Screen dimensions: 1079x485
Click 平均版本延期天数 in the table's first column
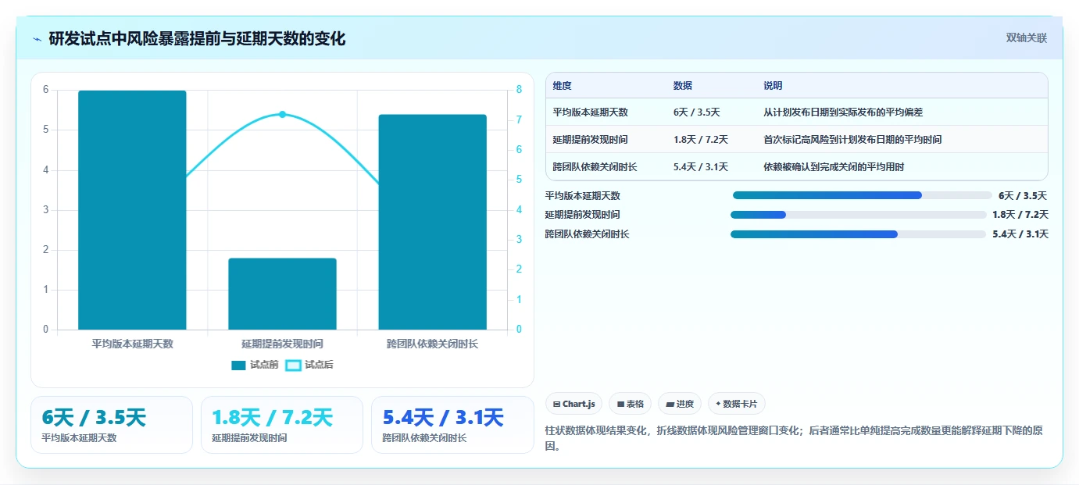tap(590, 112)
